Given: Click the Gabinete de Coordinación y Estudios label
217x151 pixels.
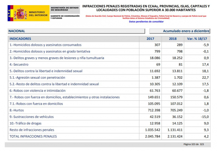Looking at the screenshot, I should tap(65, 17).
